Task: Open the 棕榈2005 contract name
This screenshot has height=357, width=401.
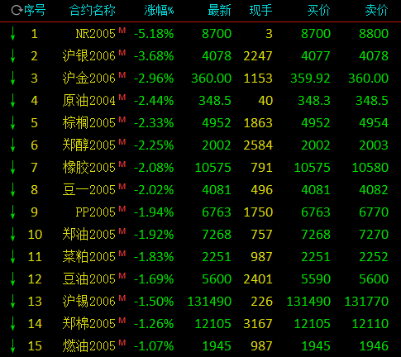Action: [x=88, y=123]
